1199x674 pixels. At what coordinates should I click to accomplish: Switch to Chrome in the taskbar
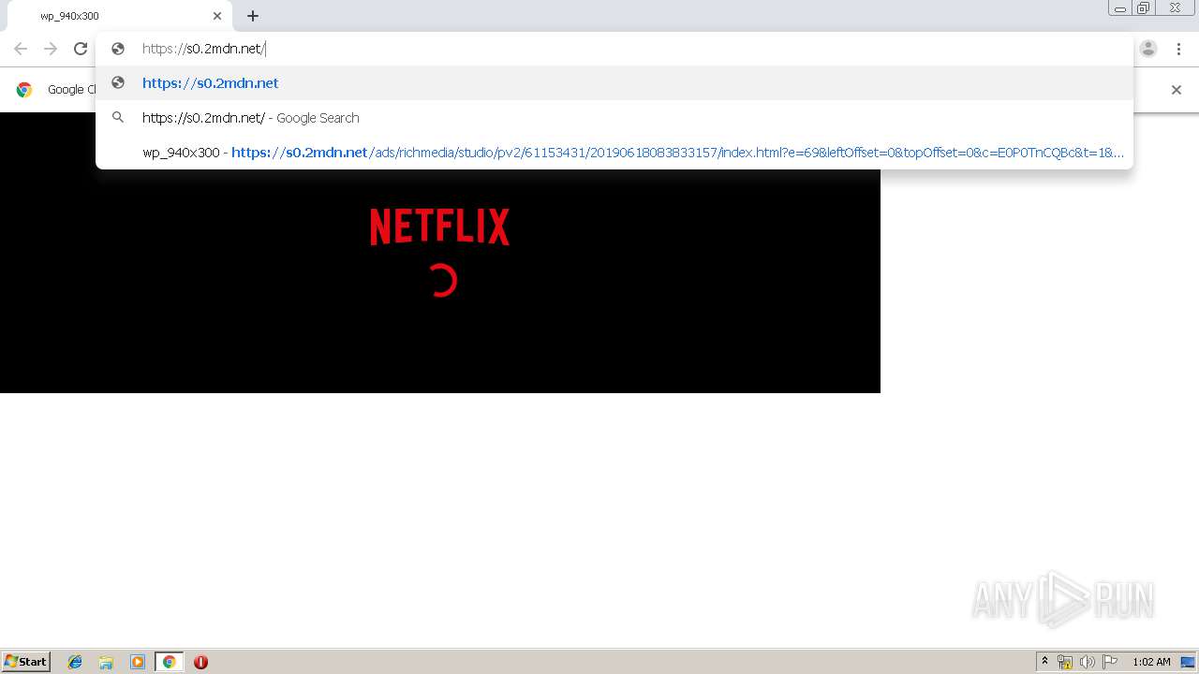tap(169, 662)
